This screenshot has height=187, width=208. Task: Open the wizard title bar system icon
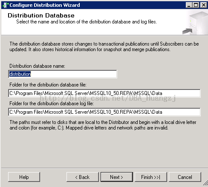click(6, 5)
